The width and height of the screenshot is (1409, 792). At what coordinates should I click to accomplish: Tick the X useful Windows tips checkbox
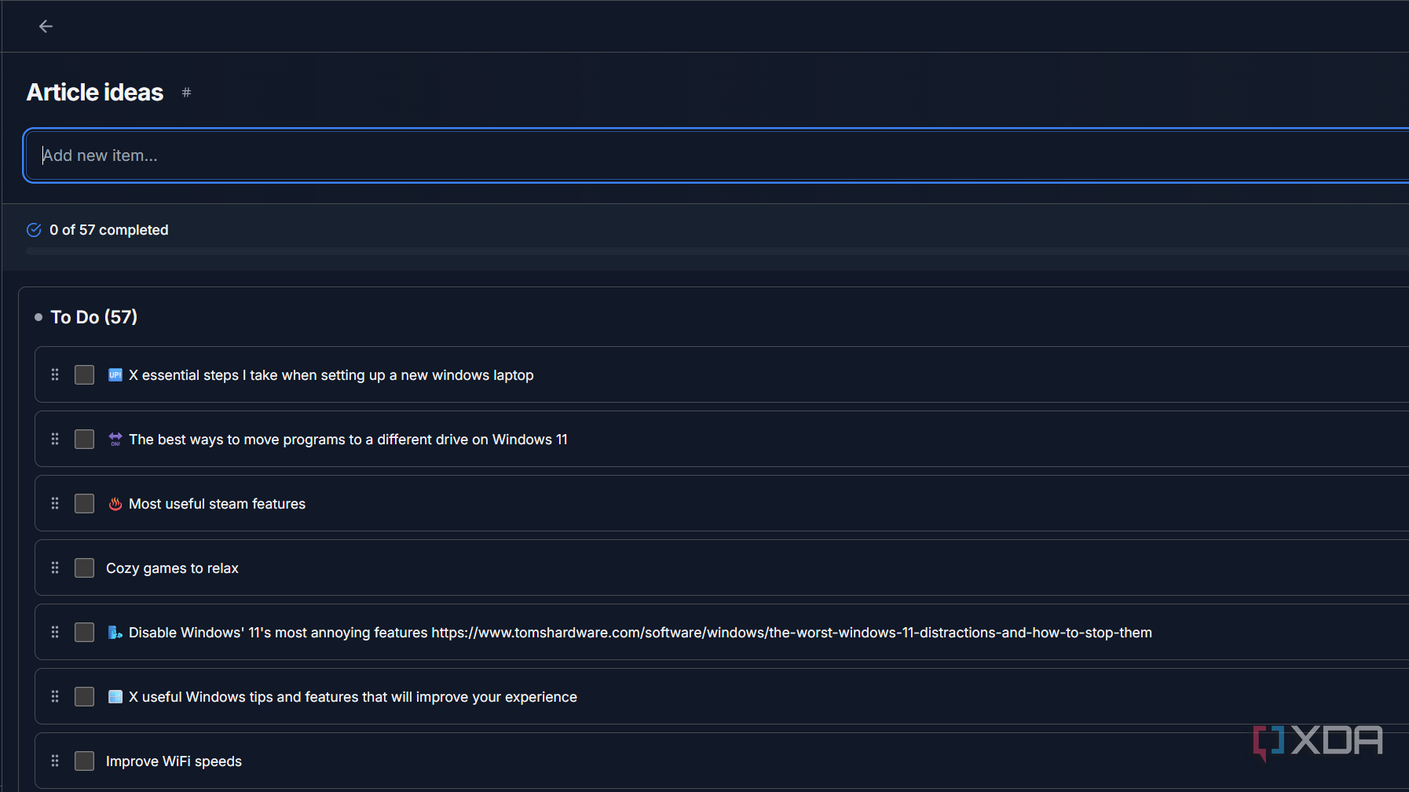click(x=84, y=696)
